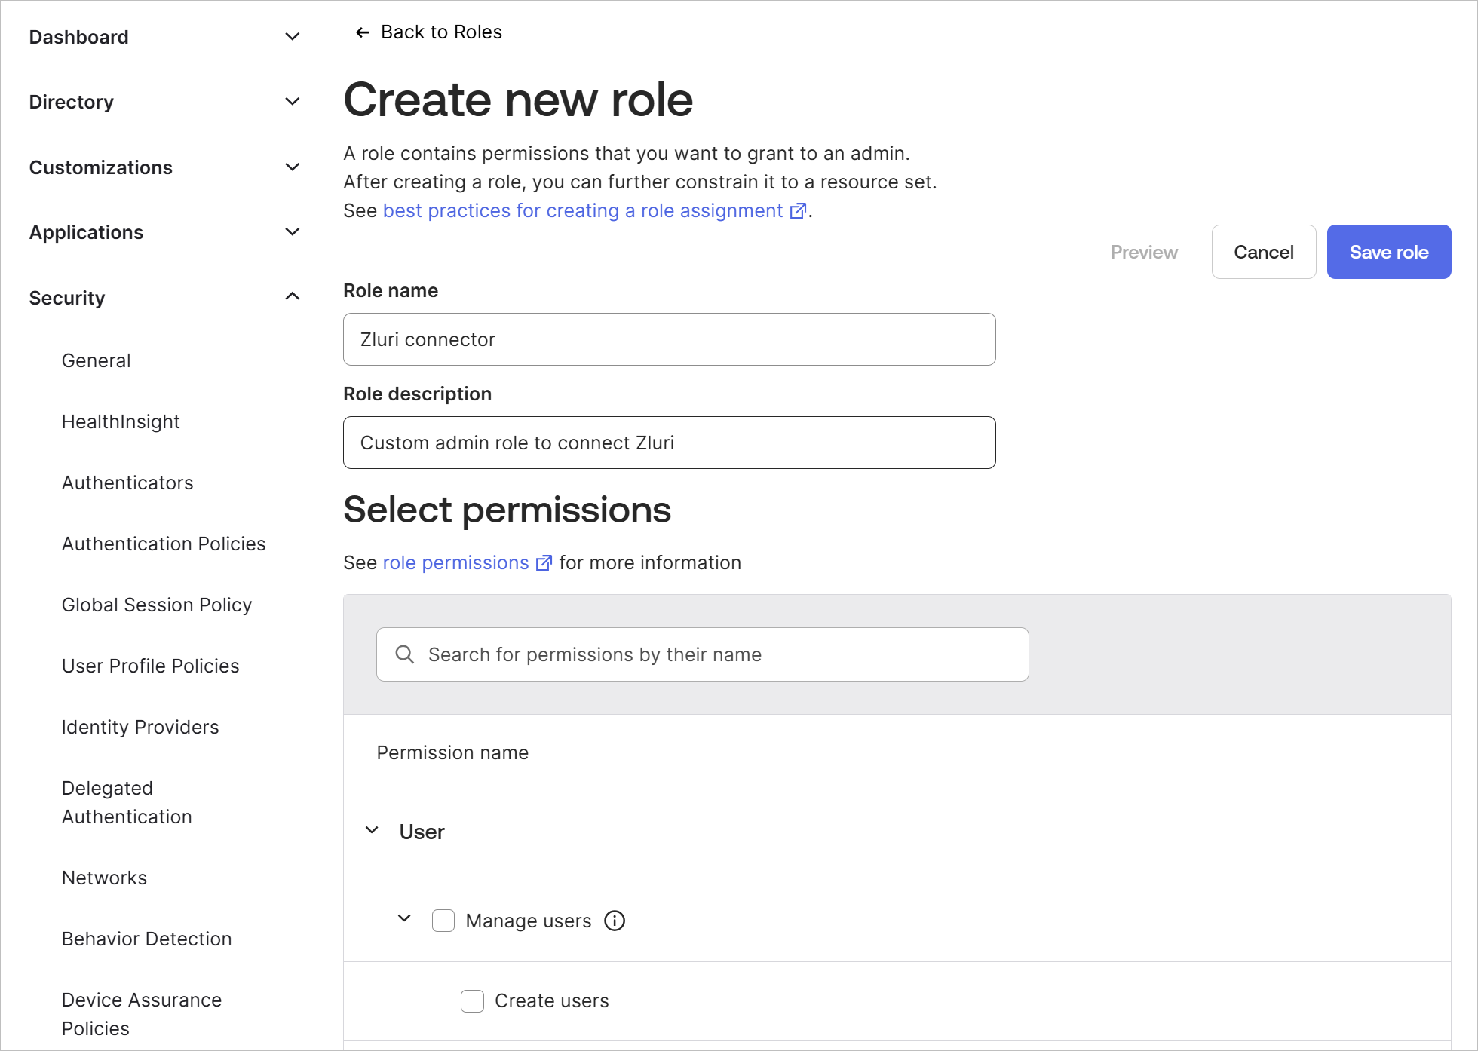Expand the Directory sidebar menu
This screenshot has height=1051, width=1478.
click(x=293, y=102)
